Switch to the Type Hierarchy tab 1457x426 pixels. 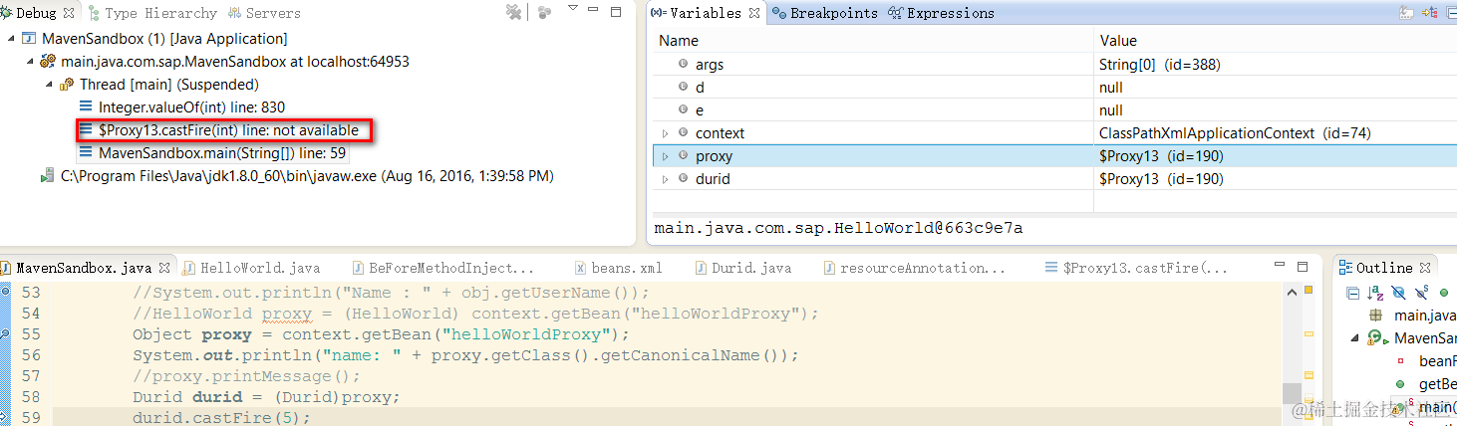click(151, 13)
